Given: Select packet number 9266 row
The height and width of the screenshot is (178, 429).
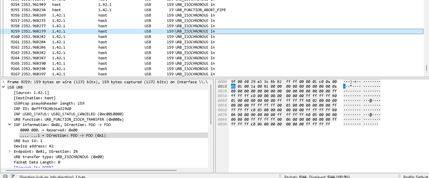Looking at the screenshot, I should 212,69.
